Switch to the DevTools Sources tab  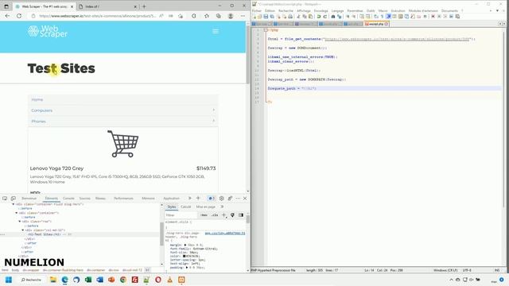pyautogui.click(x=85, y=198)
